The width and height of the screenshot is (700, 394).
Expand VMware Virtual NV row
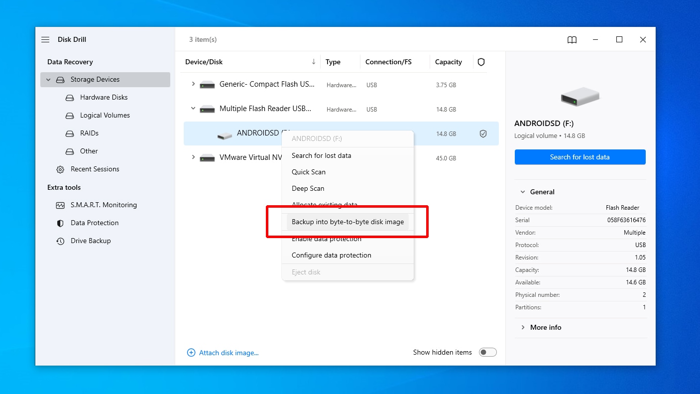tap(193, 157)
